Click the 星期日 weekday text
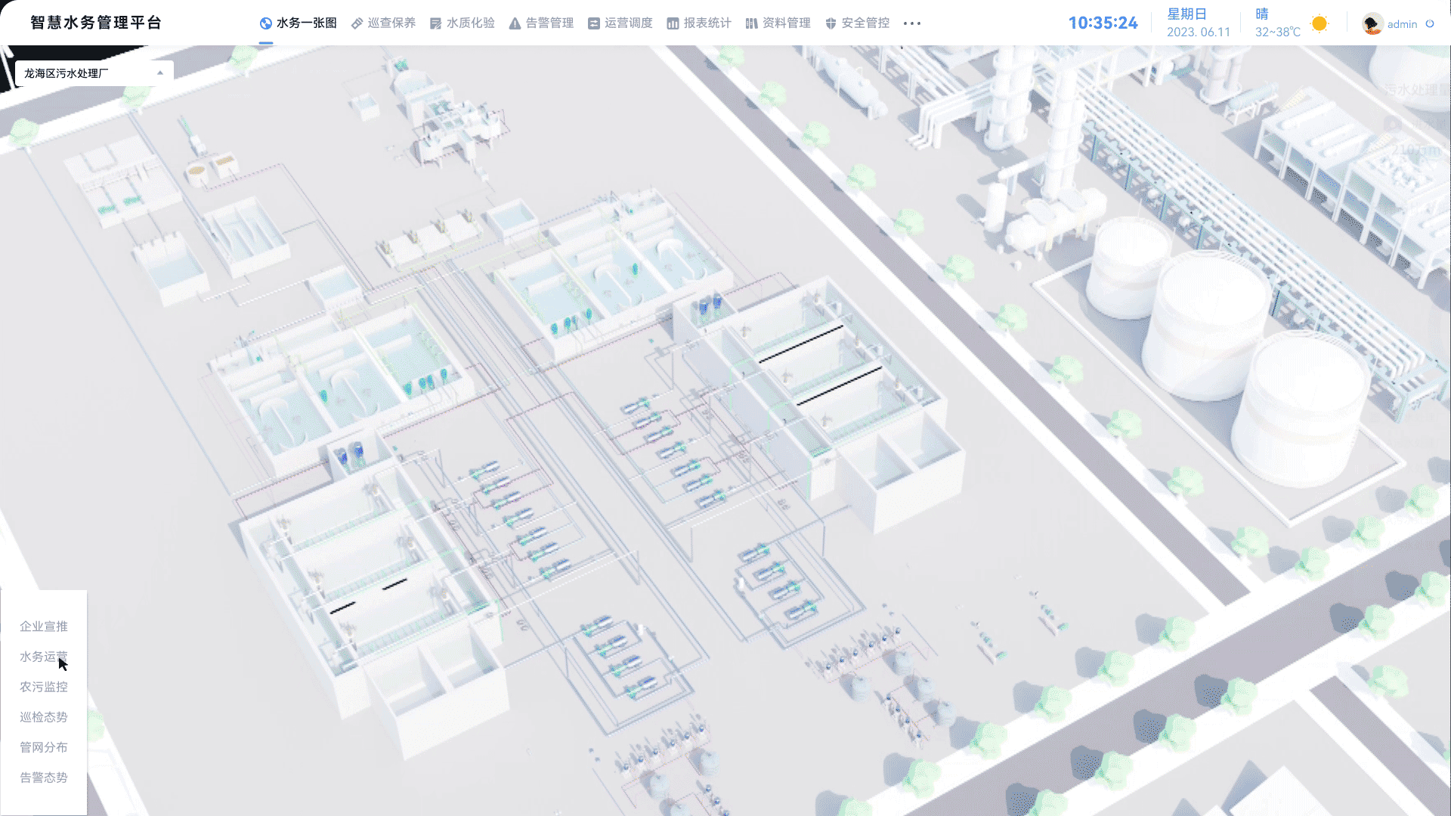 tap(1186, 14)
